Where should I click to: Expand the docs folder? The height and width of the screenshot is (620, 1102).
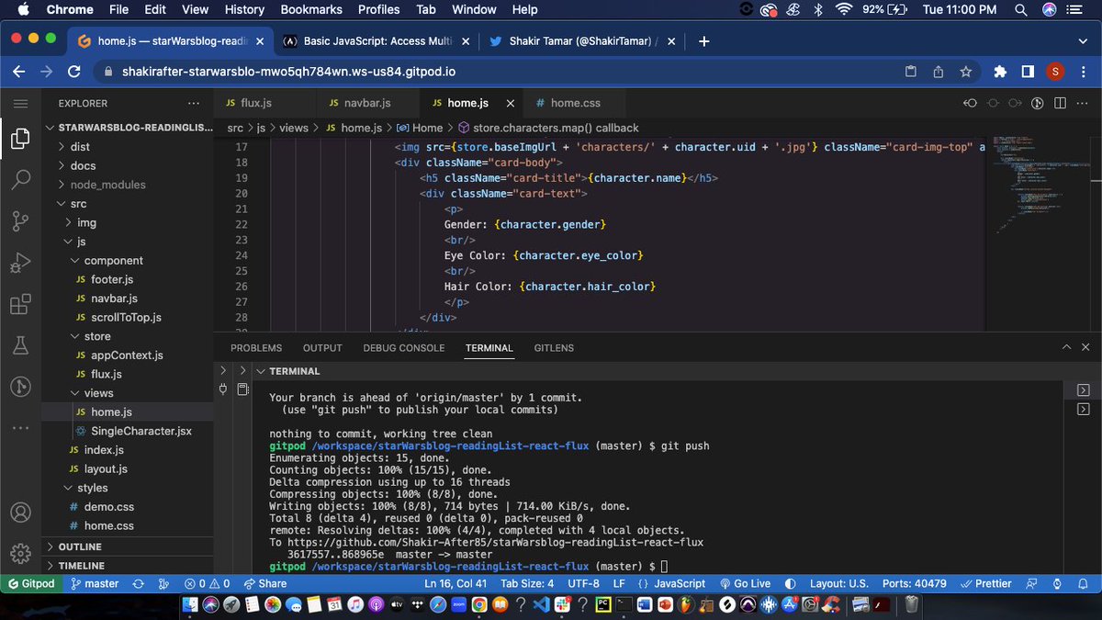[x=127, y=165]
